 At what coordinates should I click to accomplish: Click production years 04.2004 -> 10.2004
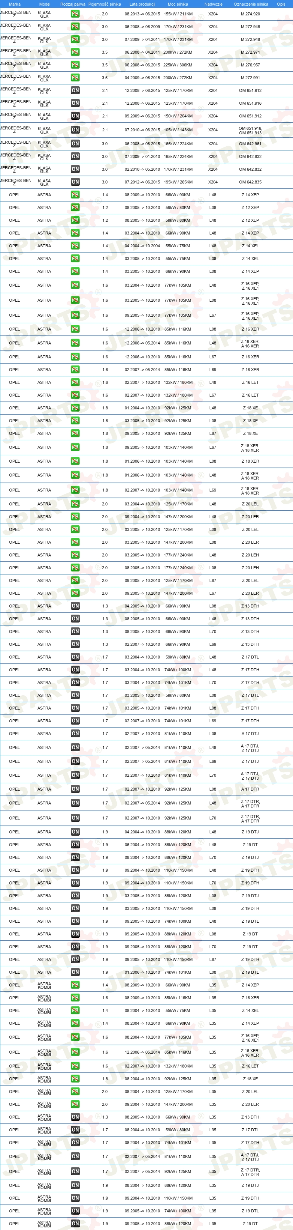[142, 246]
